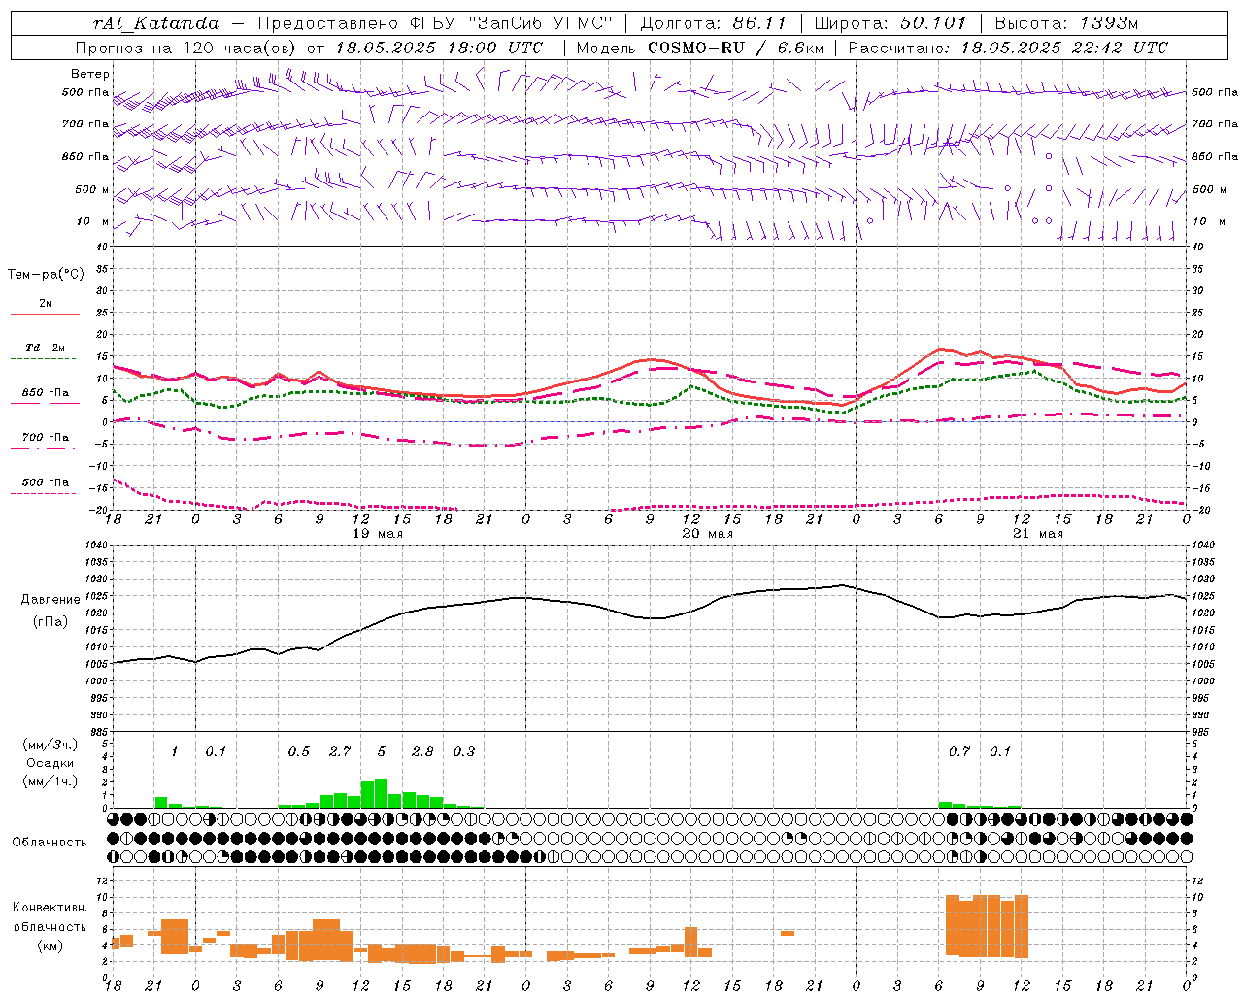Click the Высота: 1393м value
1243x994 pixels.
[x=1066, y=23]
